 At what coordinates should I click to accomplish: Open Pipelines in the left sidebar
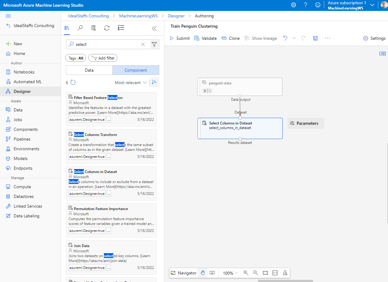pos(22,139)
